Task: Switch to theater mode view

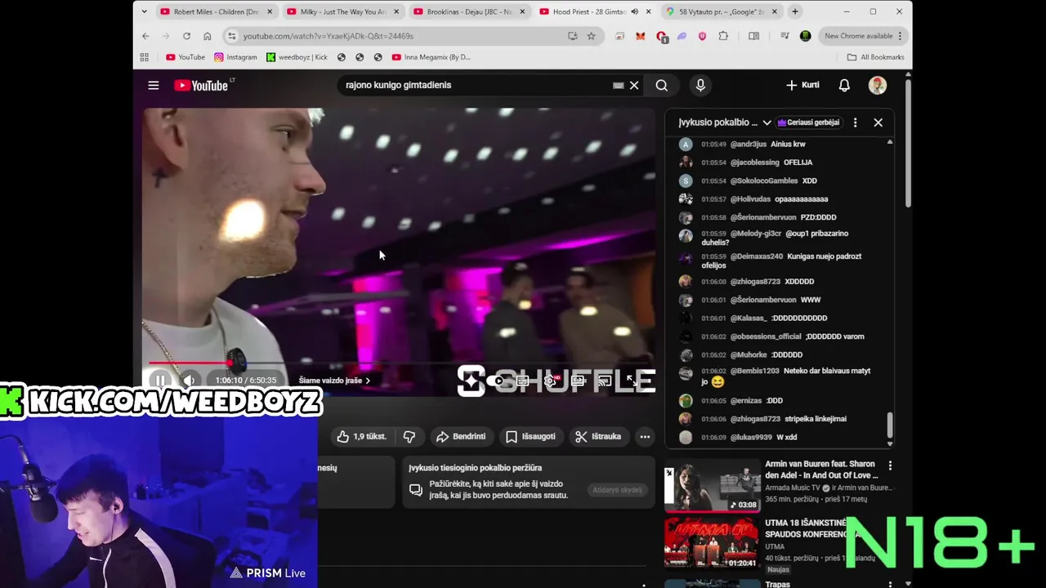Action: tap(579, 381)
